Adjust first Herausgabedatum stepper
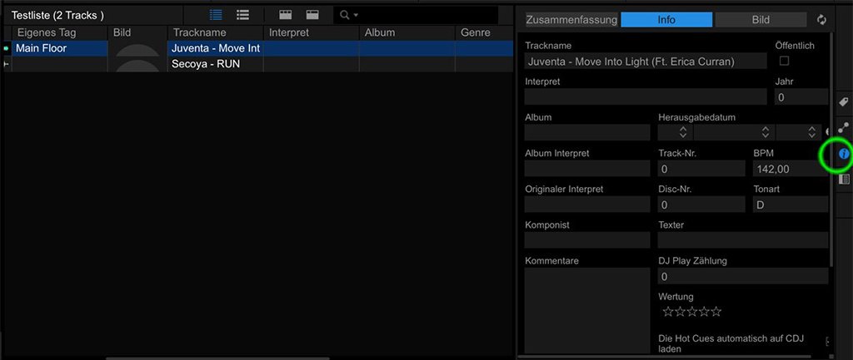The height and width of the screenshot is (360, 853). (682, 132)
